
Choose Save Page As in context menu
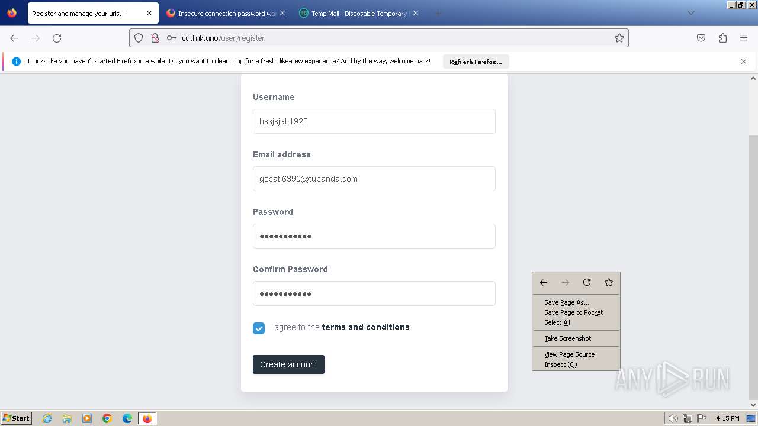coord(576,302)
